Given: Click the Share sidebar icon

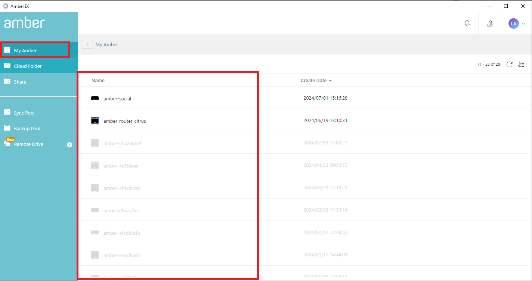Looking at the screenshot, I should (x=7, y=81).
